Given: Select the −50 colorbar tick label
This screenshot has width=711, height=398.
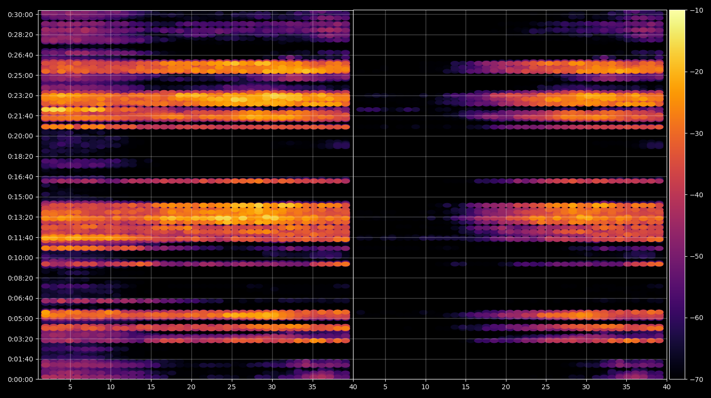Looking at the screenshot, I should click(x=696, y=256).
